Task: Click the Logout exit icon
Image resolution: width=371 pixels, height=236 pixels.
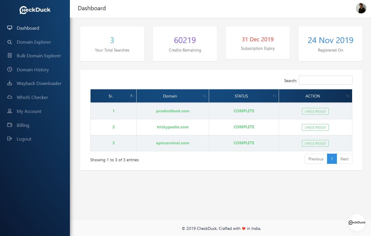Action: [10, 139]
